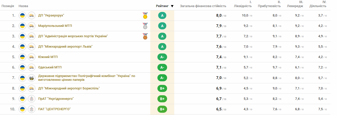Sort by the Прибутковість column header

[x=269, y=6]
